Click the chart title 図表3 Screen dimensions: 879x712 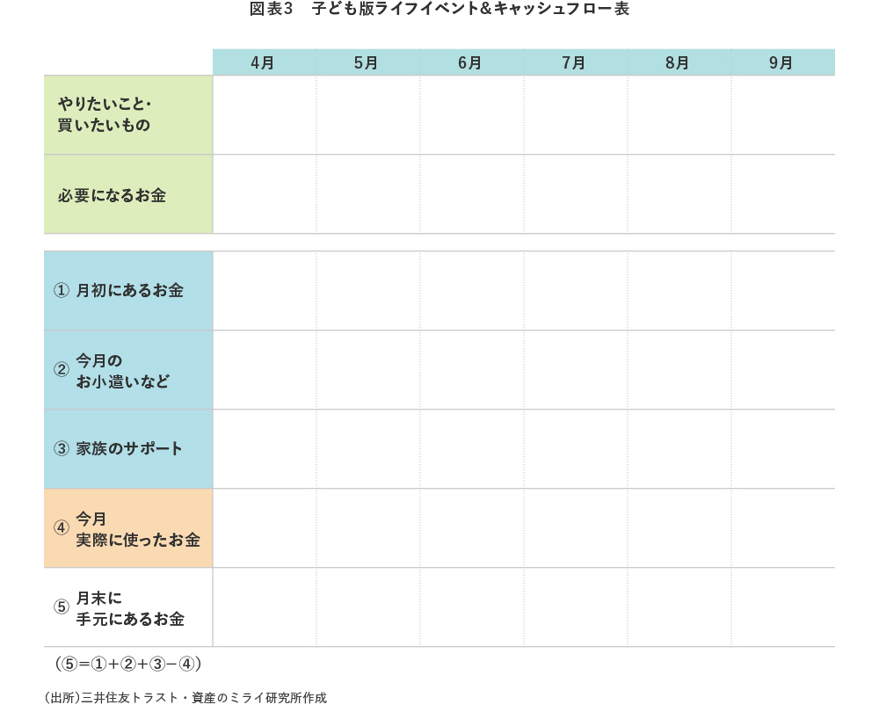click(268, 10)
